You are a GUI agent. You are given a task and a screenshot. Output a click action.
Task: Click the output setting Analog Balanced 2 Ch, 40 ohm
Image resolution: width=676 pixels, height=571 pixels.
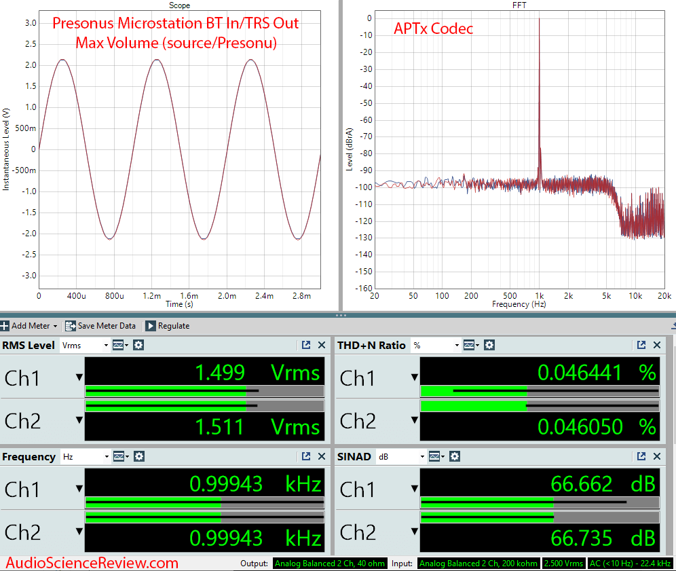pos(330,564)
